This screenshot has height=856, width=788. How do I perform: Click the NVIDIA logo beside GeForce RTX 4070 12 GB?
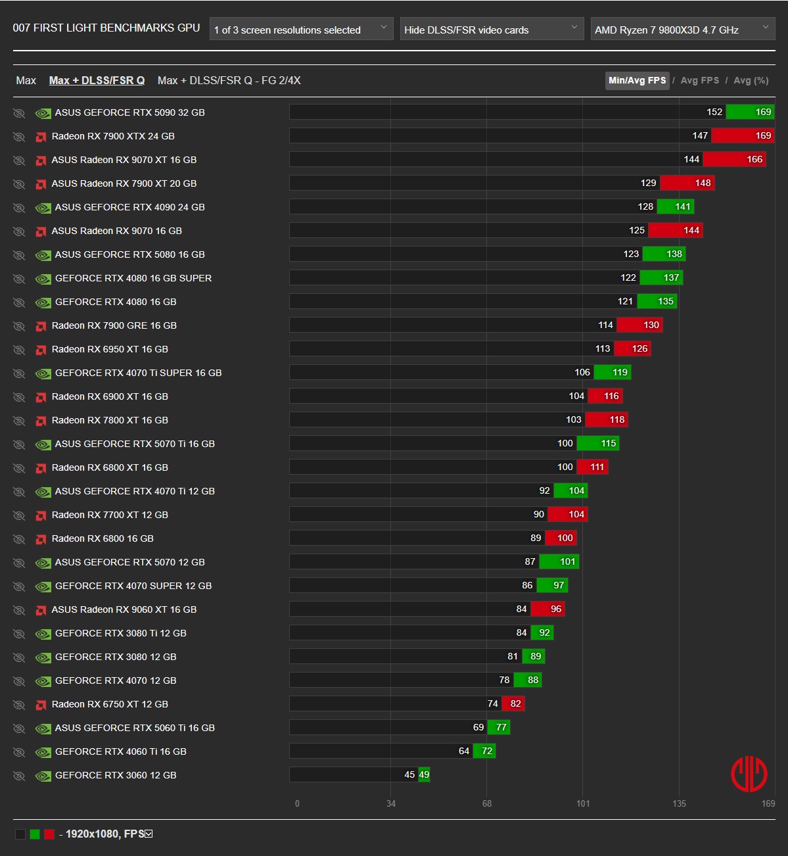pyautogui.click(x=43, y=681)
